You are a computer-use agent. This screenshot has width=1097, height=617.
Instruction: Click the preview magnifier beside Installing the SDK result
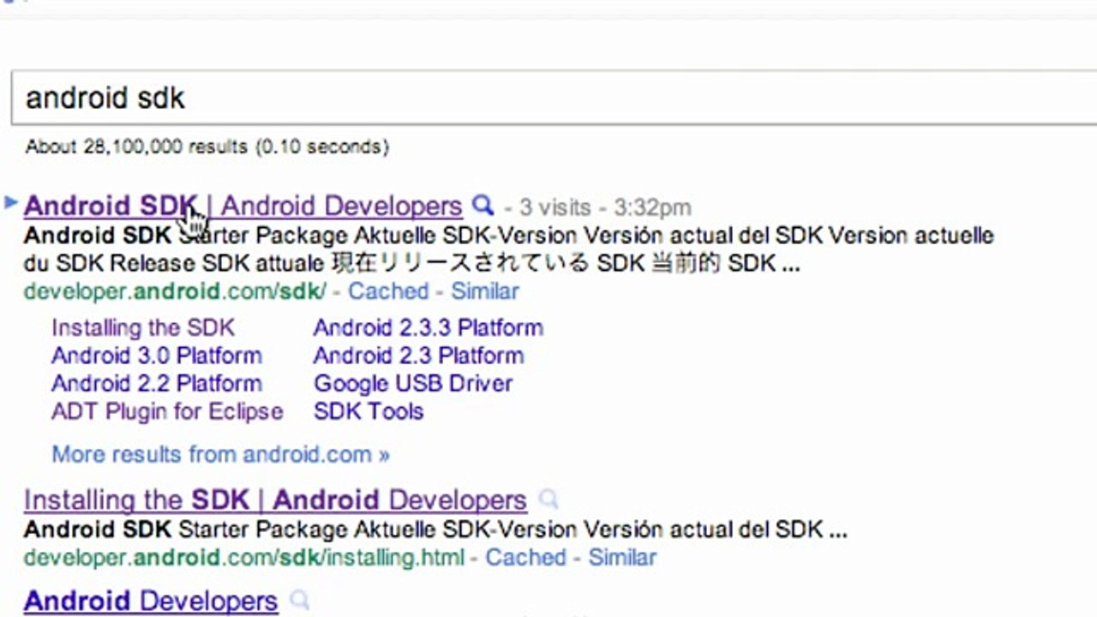click(548, 499)
